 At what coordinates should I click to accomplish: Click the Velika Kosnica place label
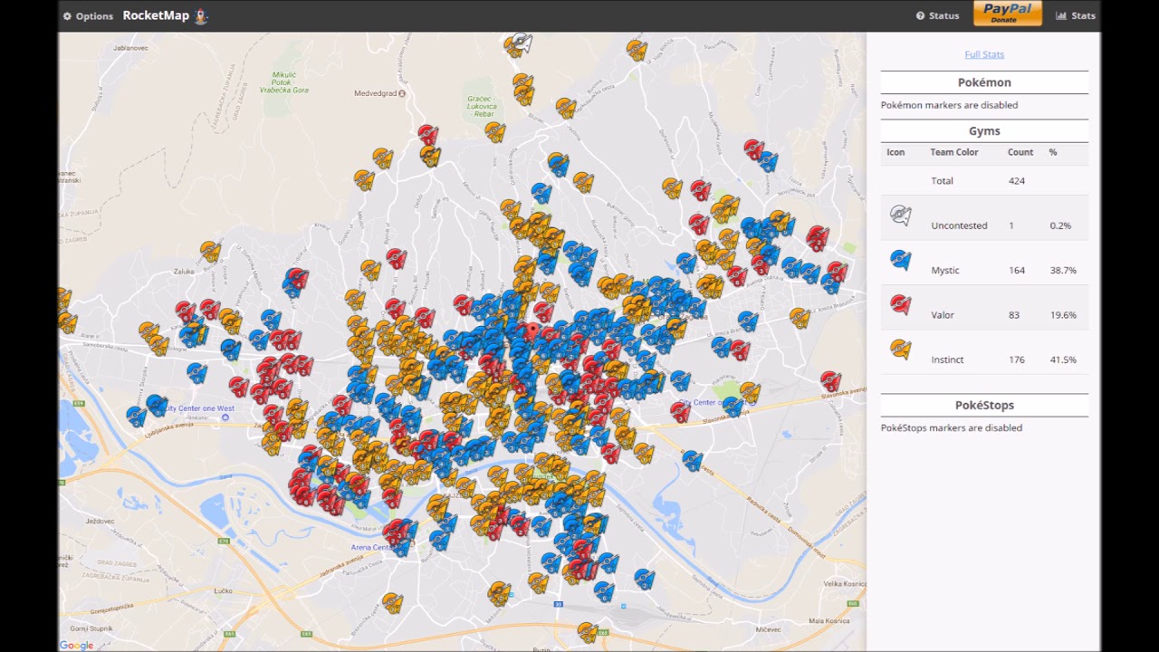[x=844, y=584]
